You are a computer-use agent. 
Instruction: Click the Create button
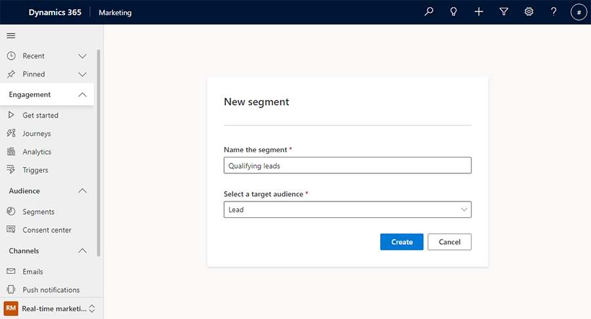401,242
